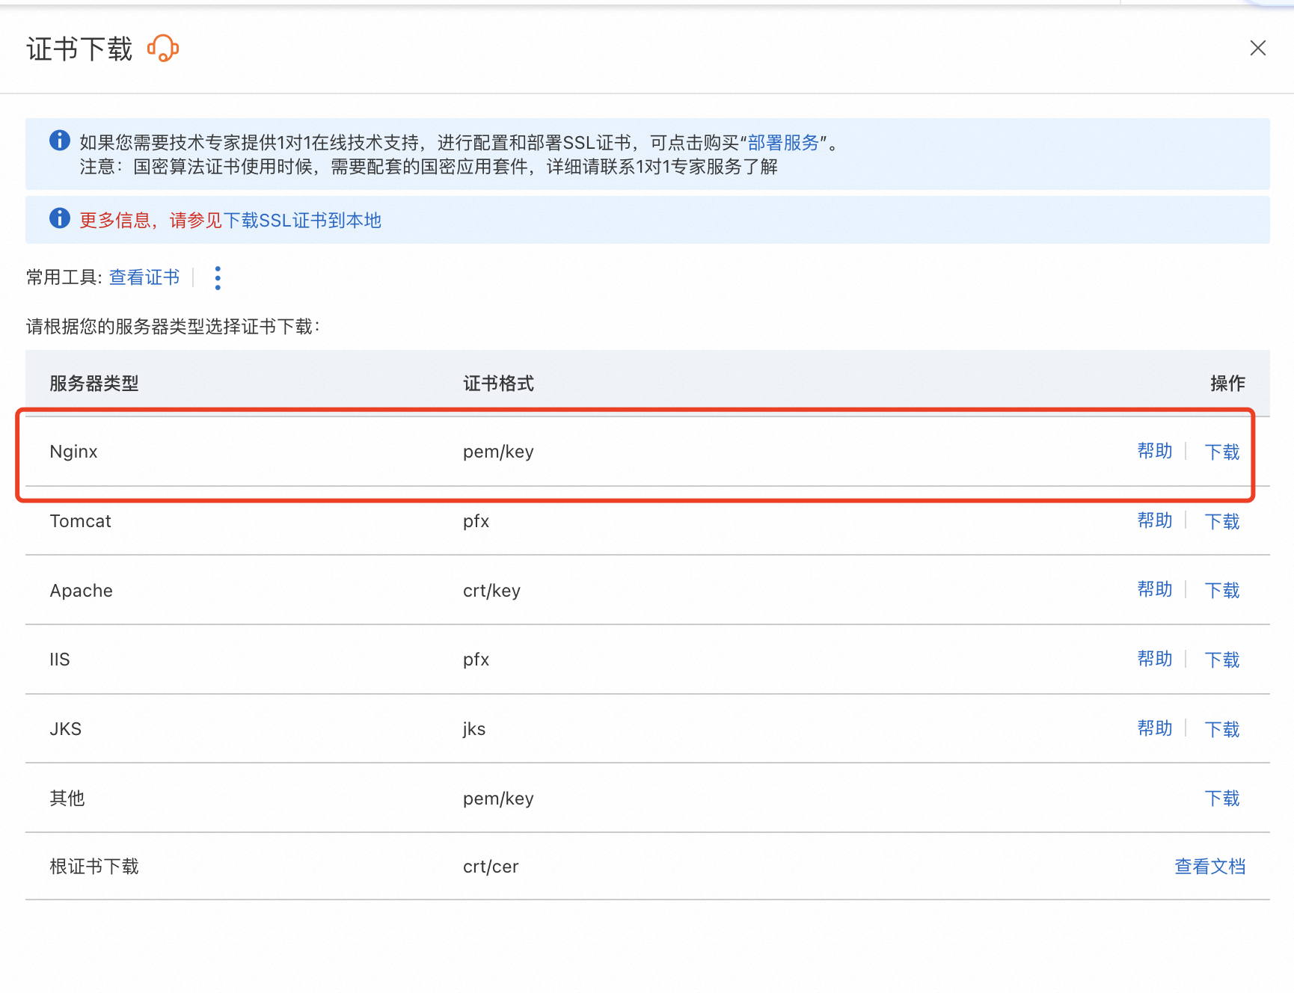Click the jks format cell
Viewport: 1294px width, 993px height.
click(474, 729)
